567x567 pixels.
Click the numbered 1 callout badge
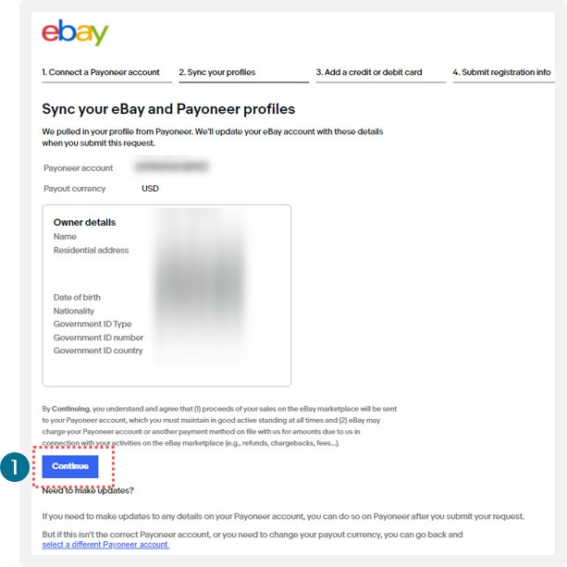click(15, 467)
